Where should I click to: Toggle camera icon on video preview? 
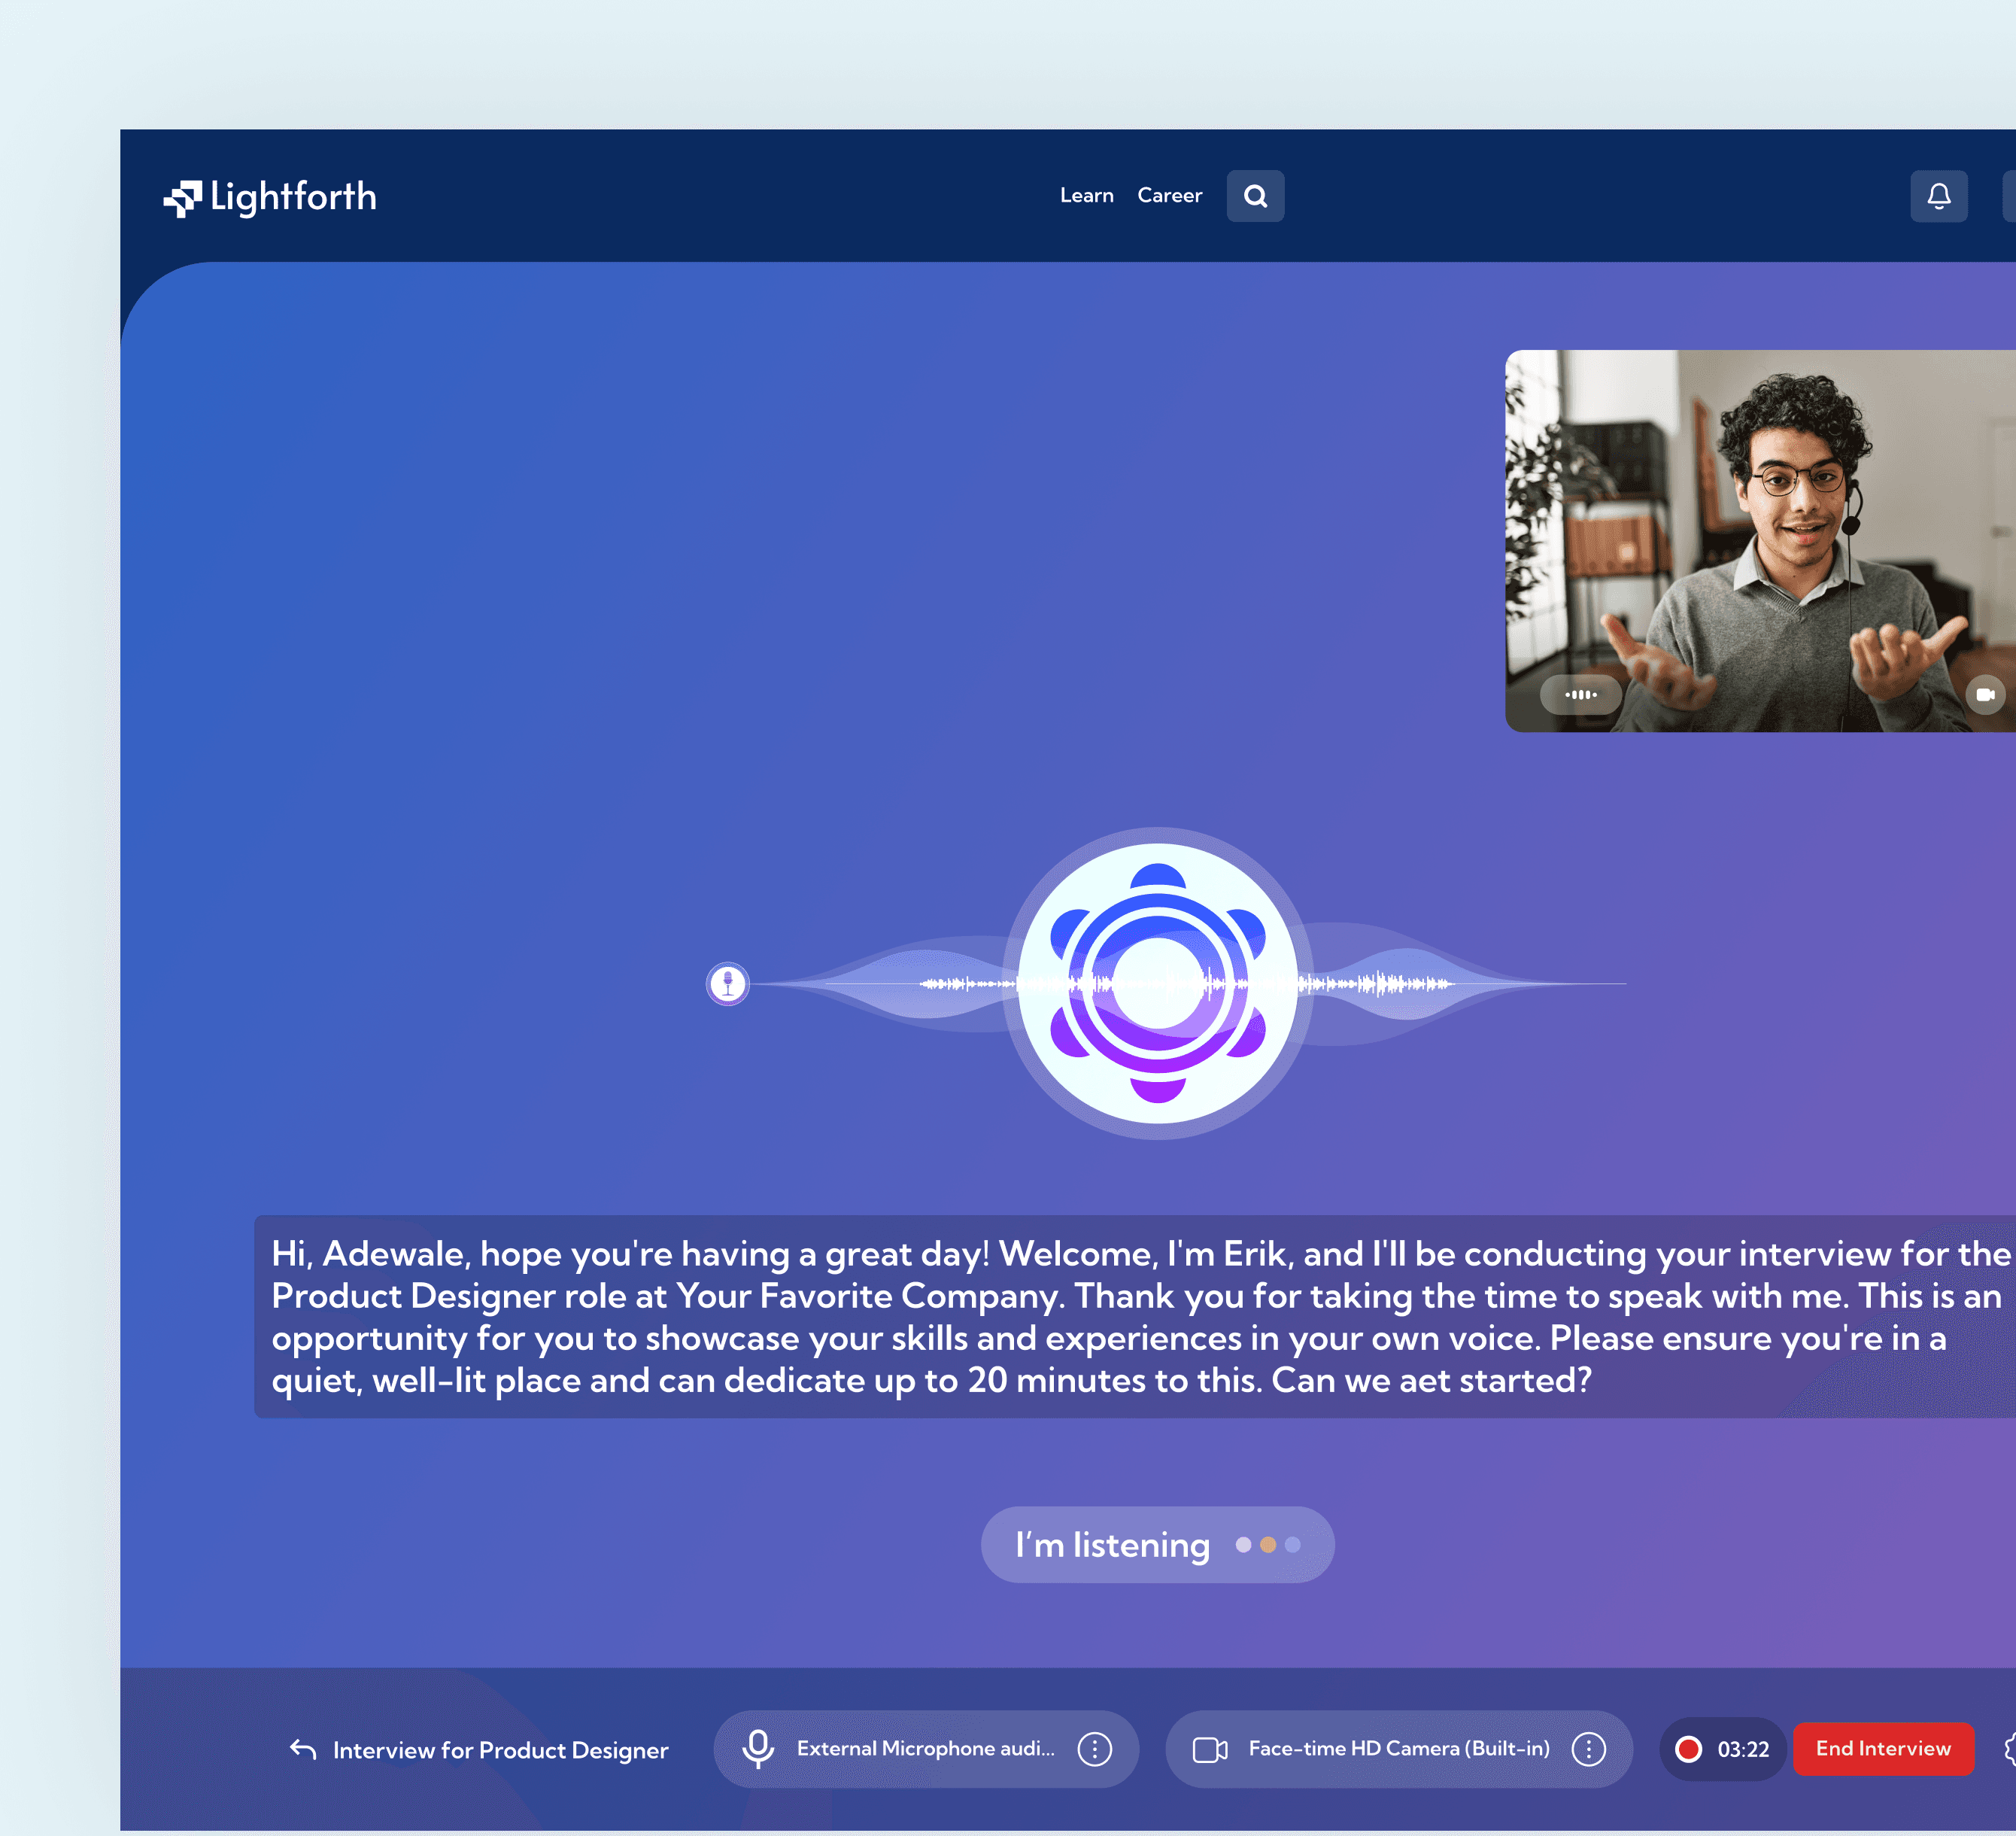[x=1984, y=695]
